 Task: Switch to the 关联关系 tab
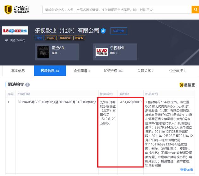[x=145, y=71]
